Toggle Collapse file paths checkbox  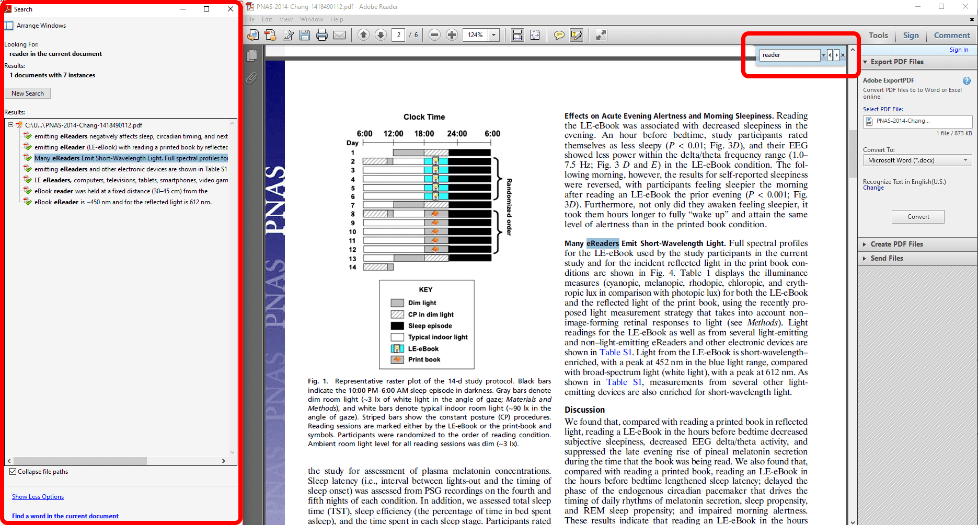click(13, 471)
